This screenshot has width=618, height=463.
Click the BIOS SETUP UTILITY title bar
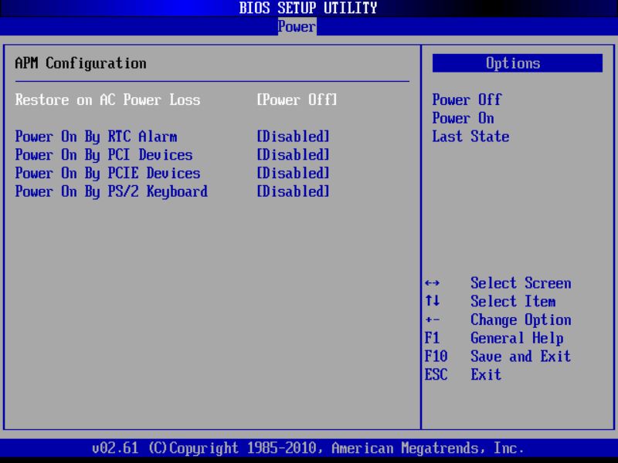[307, 8]
